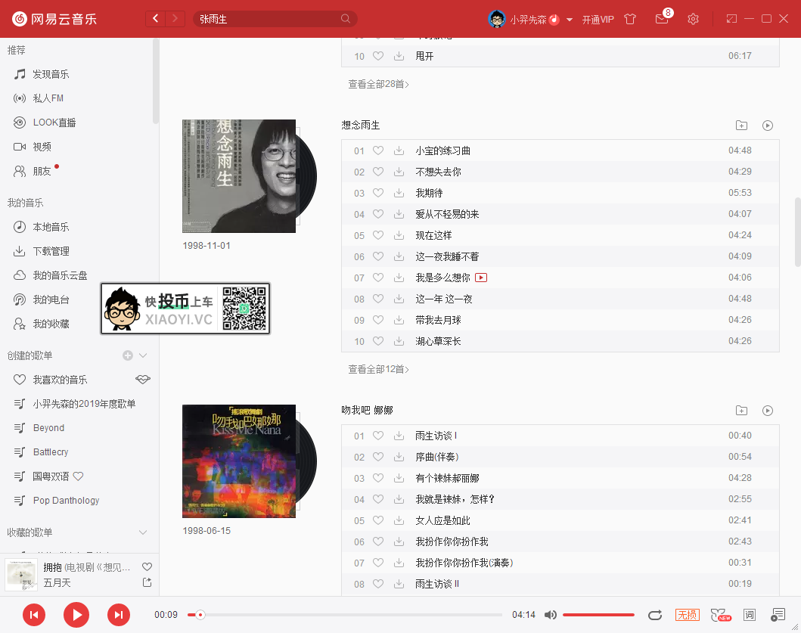Like the song 序曲(伴奏)
The image size is (801, 633).
click(378, 457)
